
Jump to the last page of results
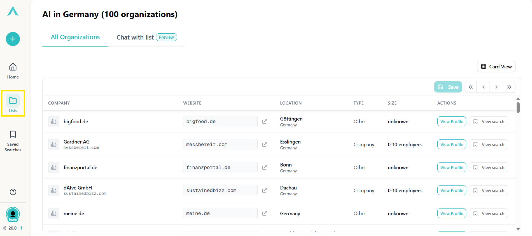tap(509, 87)
